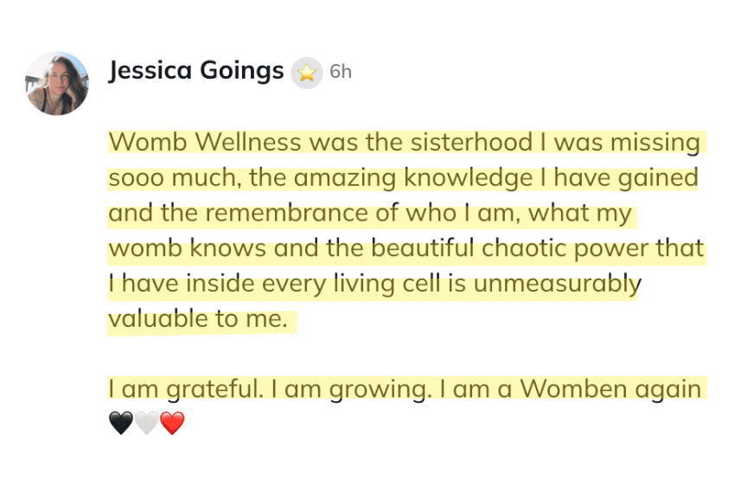Click the red heart emoji
This screenshot has width=734, height=487.
pos(173,424)
